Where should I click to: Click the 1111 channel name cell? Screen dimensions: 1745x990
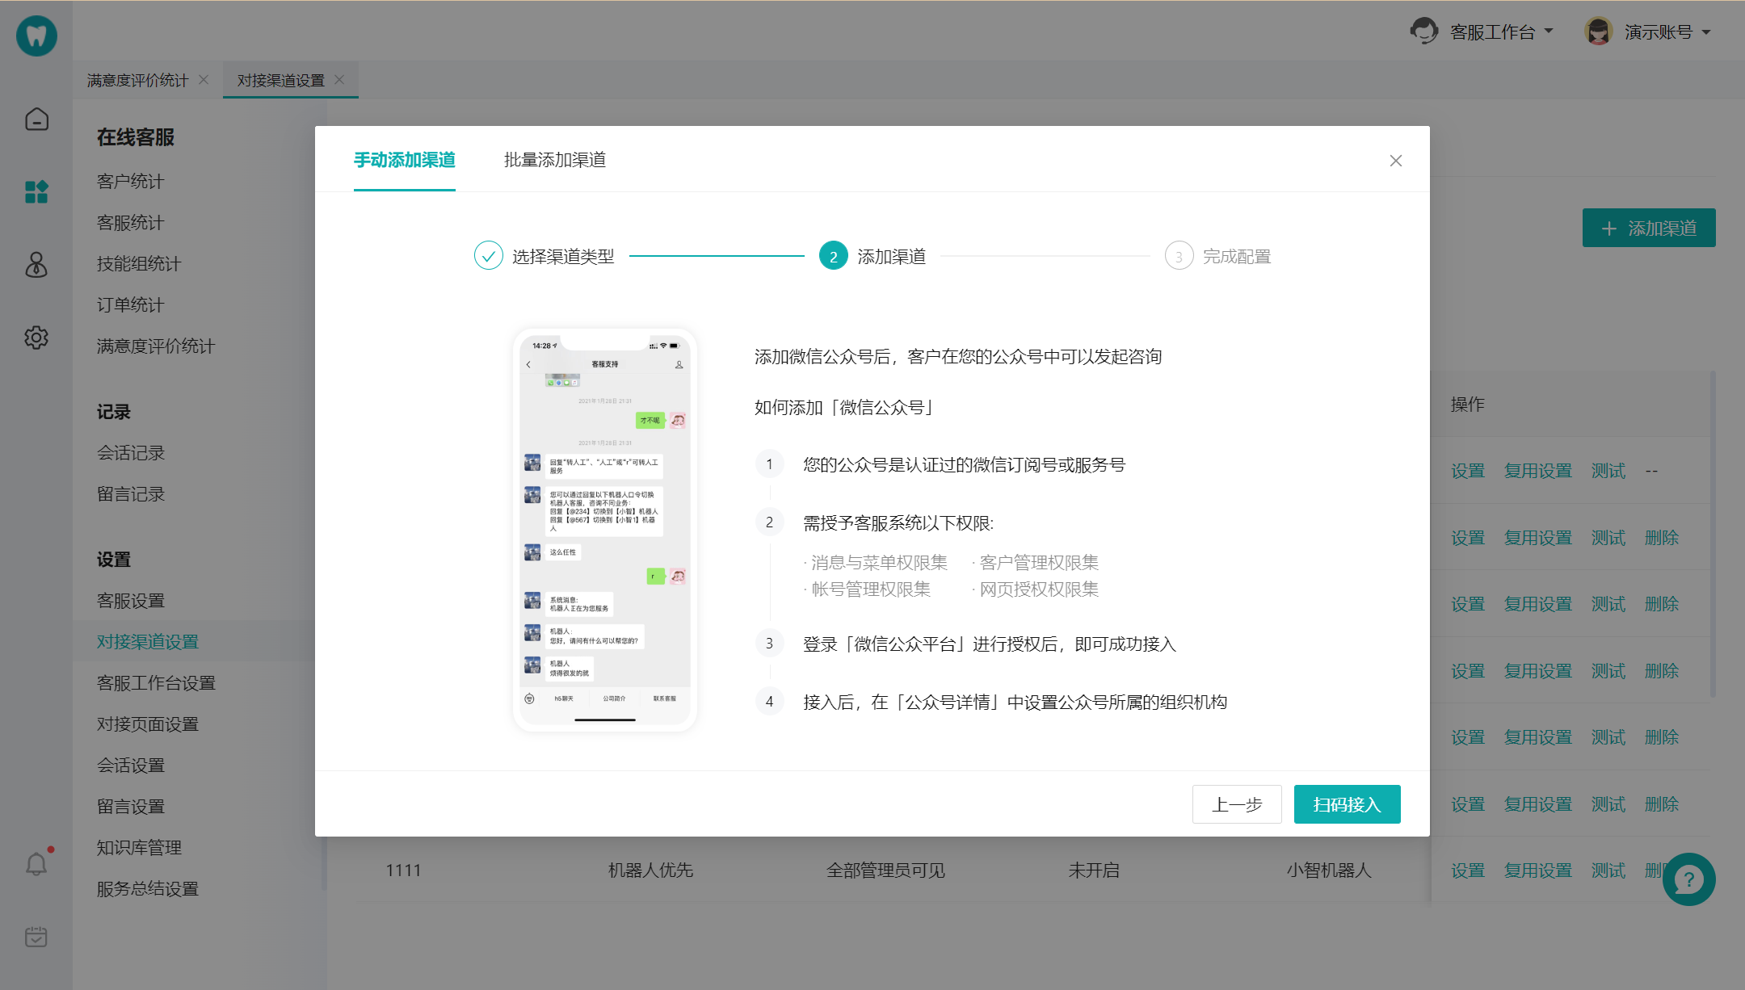(x=403, y=870)
